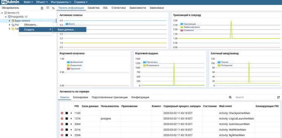Click the PostgreSQL 12 server icon
Viewport: 282px width, 138px height.
click(x=9, y=17)
